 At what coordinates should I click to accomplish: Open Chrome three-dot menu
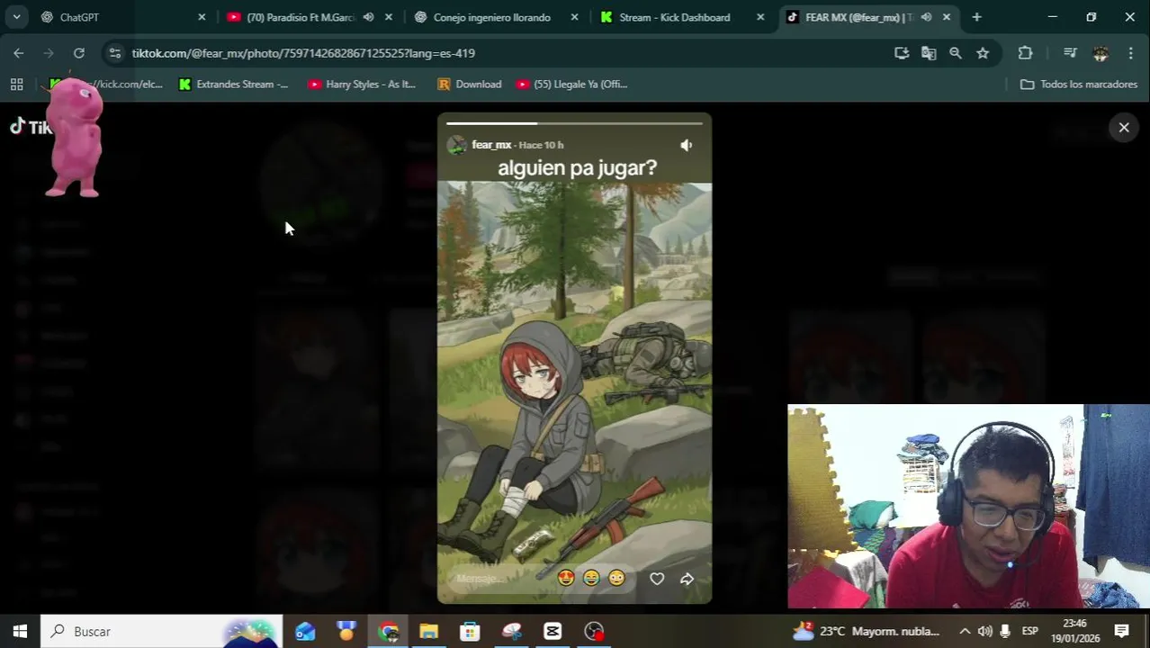[x=1131, y=53]
